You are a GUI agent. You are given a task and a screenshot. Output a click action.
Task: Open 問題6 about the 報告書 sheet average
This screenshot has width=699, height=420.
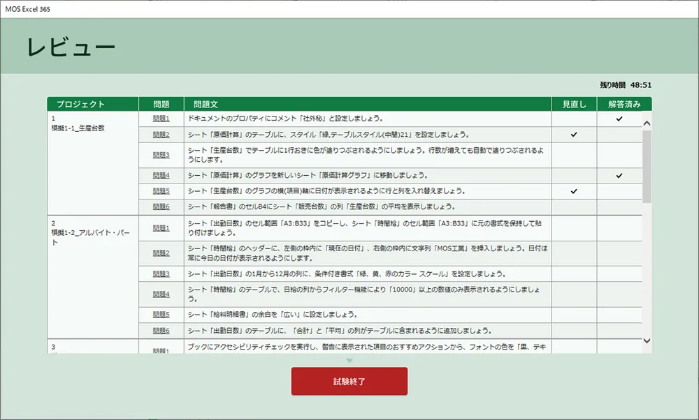[x=162, y=206]
